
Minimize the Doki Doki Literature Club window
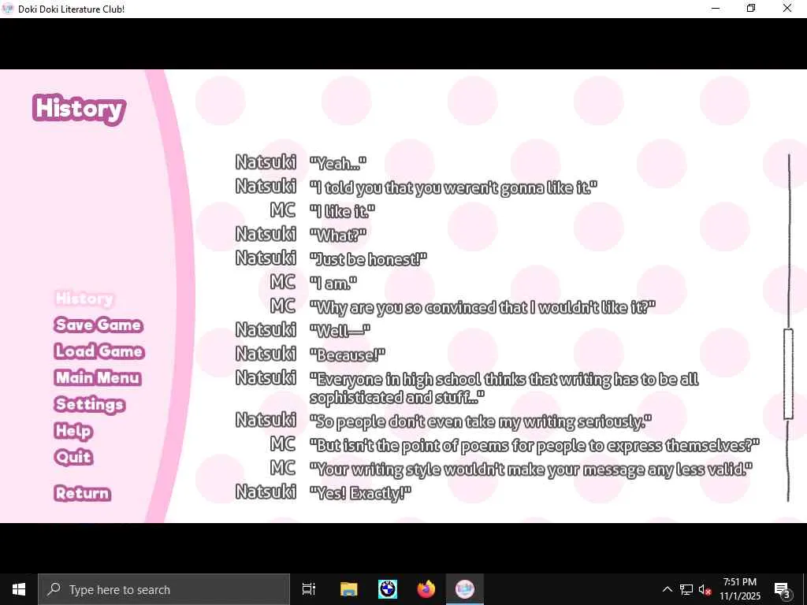716,9
